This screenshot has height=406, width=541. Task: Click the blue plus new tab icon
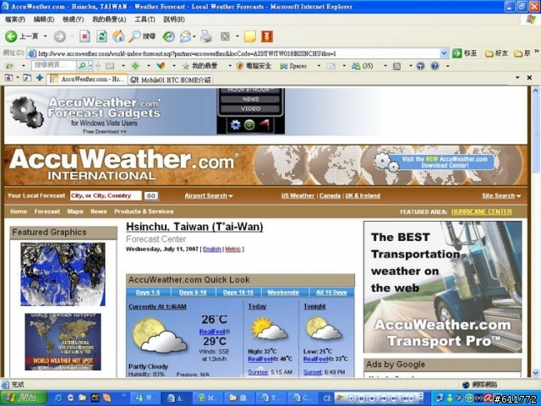click(x=40, y=78)
